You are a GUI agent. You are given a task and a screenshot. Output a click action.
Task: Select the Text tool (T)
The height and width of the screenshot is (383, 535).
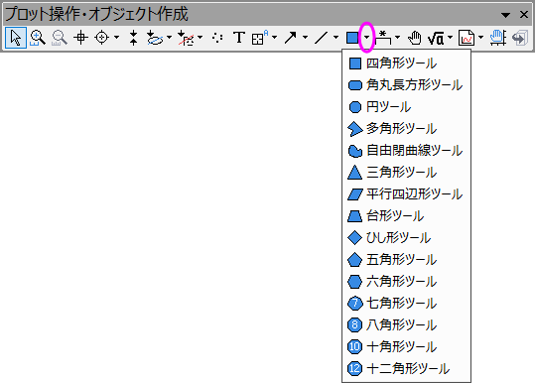[x=239, y=38]
